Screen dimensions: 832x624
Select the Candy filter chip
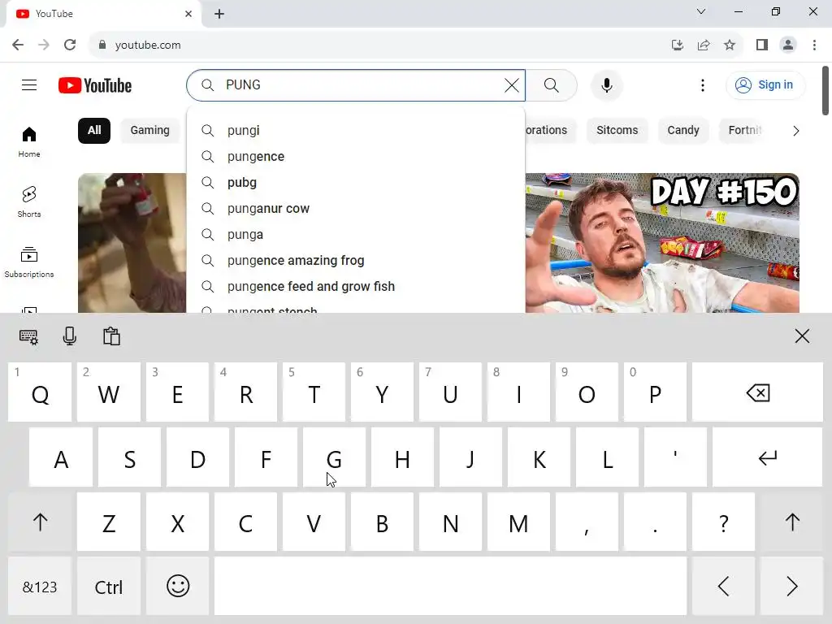click(x=682, y=131)
